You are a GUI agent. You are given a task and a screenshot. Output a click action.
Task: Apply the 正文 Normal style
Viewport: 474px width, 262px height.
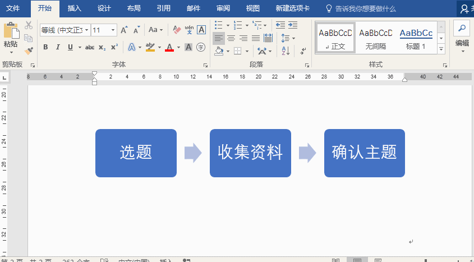coord(335,38)
